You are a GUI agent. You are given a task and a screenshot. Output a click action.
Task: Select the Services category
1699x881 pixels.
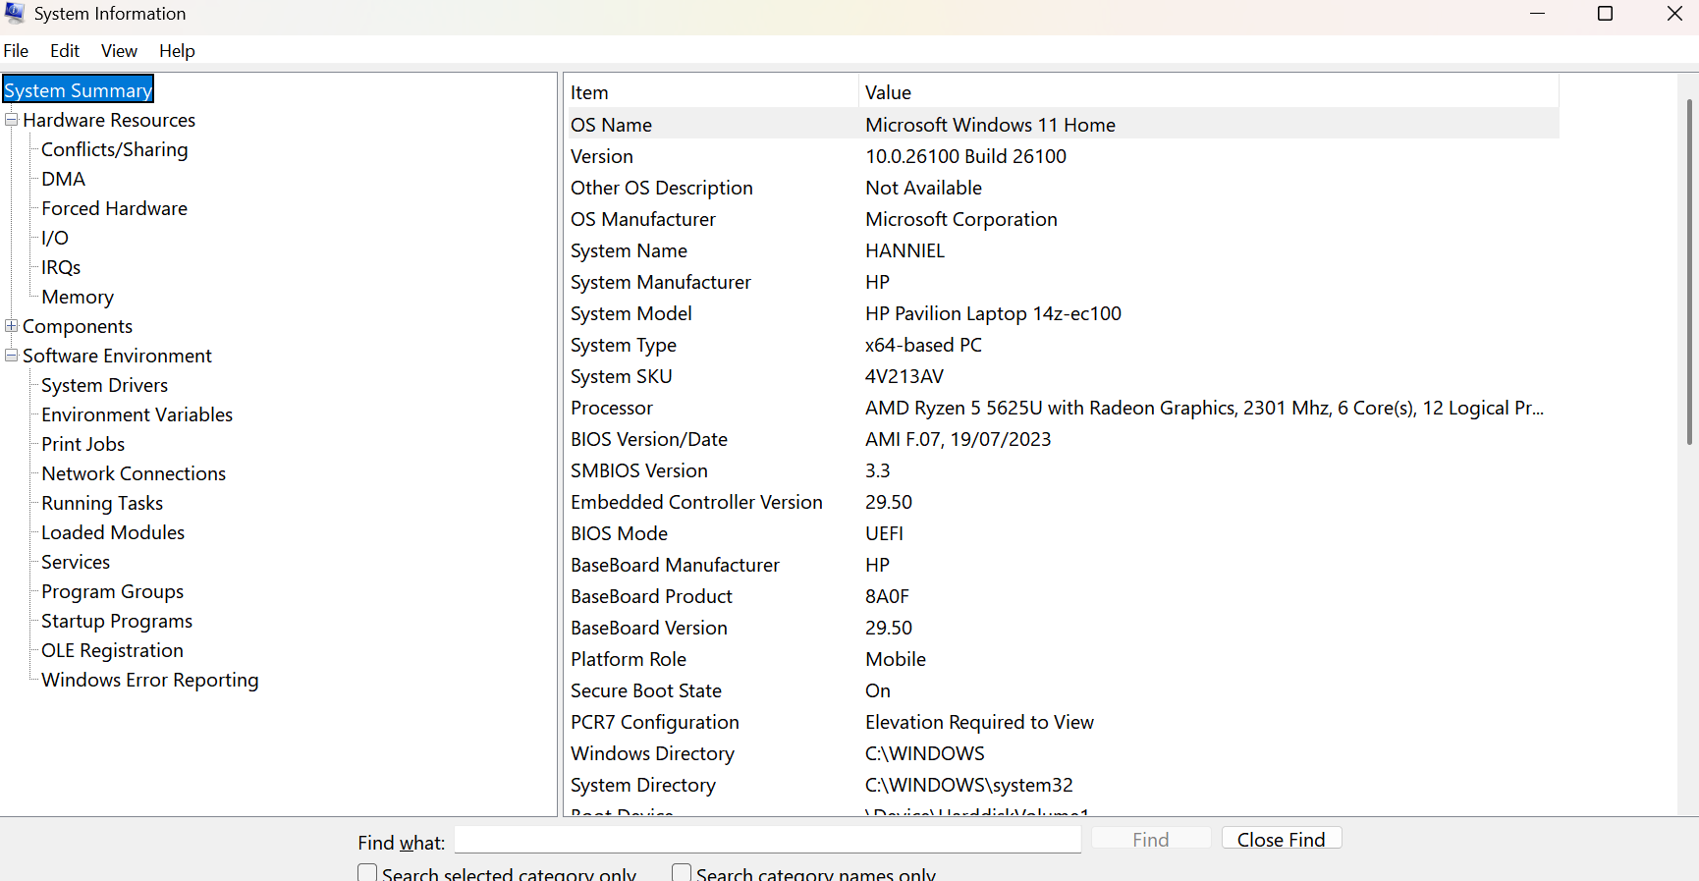coord(76,562)
